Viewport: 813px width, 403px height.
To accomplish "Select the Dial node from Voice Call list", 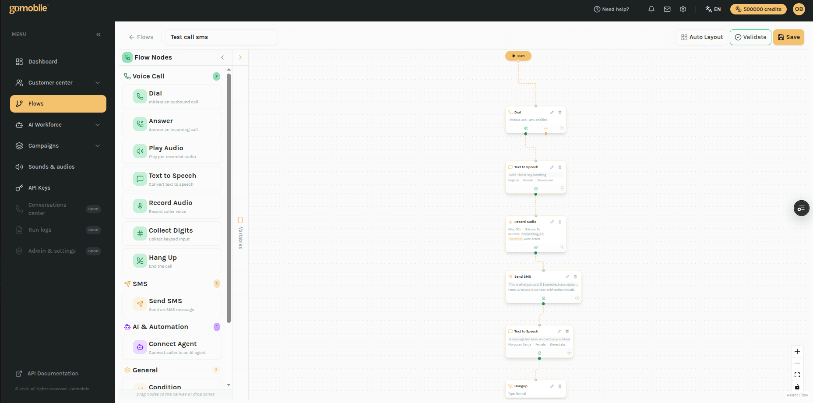I will pos(172,96).
